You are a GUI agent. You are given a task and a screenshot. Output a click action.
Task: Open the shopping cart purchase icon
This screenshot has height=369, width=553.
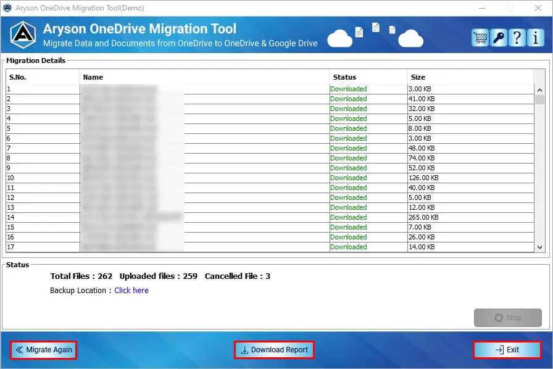click(480, 38)
